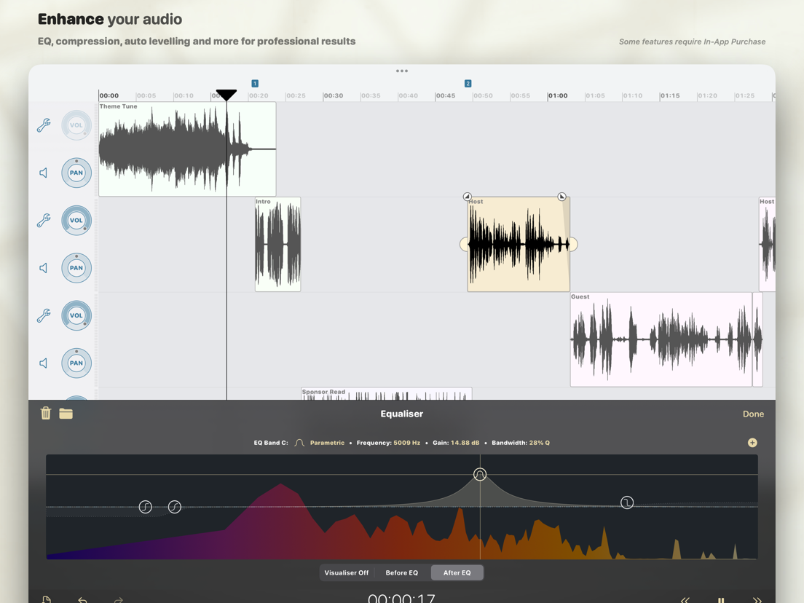
Task: Select the low-pass filter node on the EQ curve
Action: click(626, 502)
